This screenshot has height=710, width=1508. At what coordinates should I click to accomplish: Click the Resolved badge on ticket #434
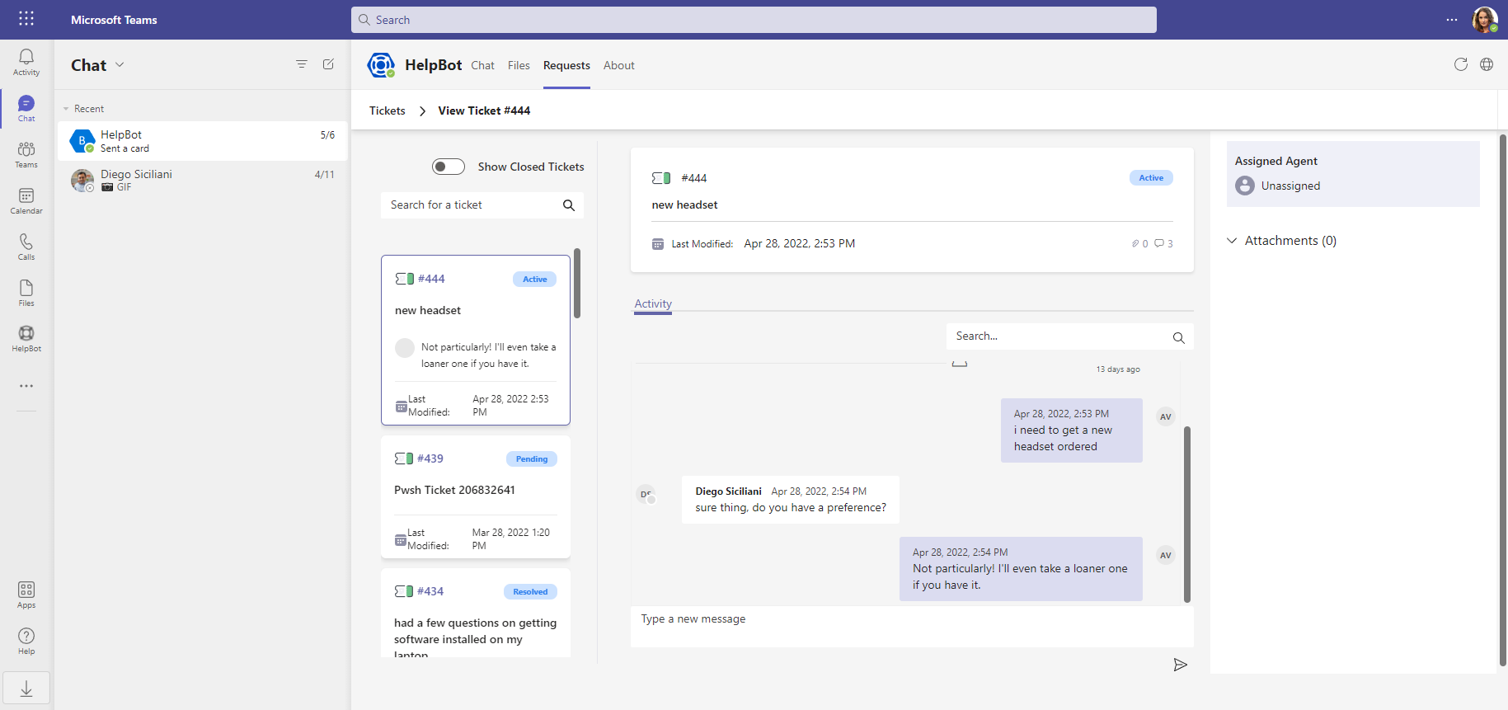[x=530, y=592]
